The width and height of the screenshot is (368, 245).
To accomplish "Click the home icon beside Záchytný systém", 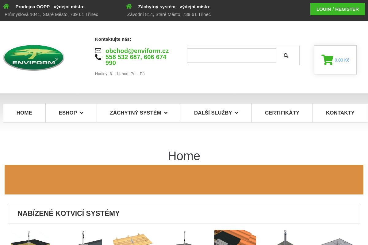I will (128, 6).
